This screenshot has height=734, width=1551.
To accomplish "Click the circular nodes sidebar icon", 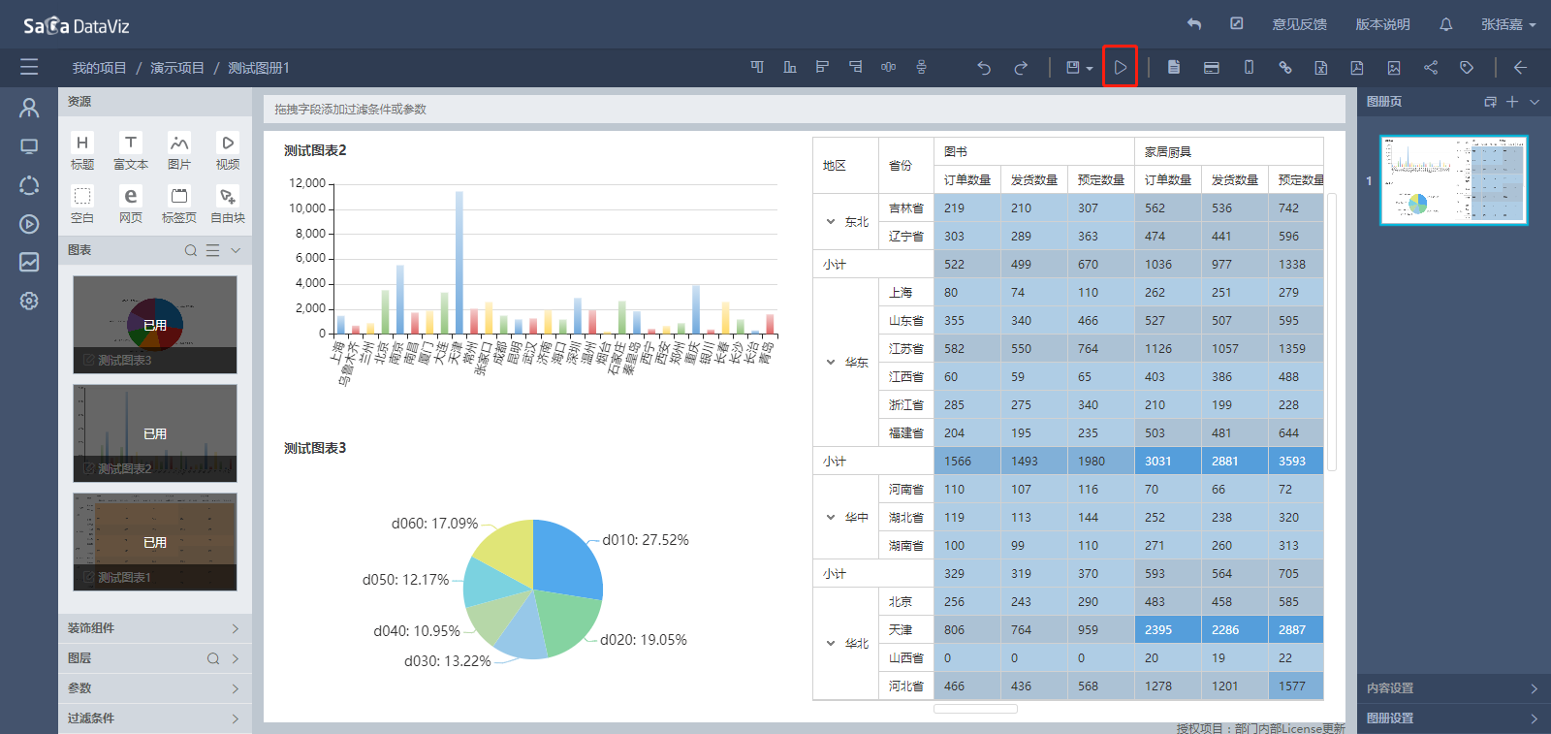I will 29,185.
